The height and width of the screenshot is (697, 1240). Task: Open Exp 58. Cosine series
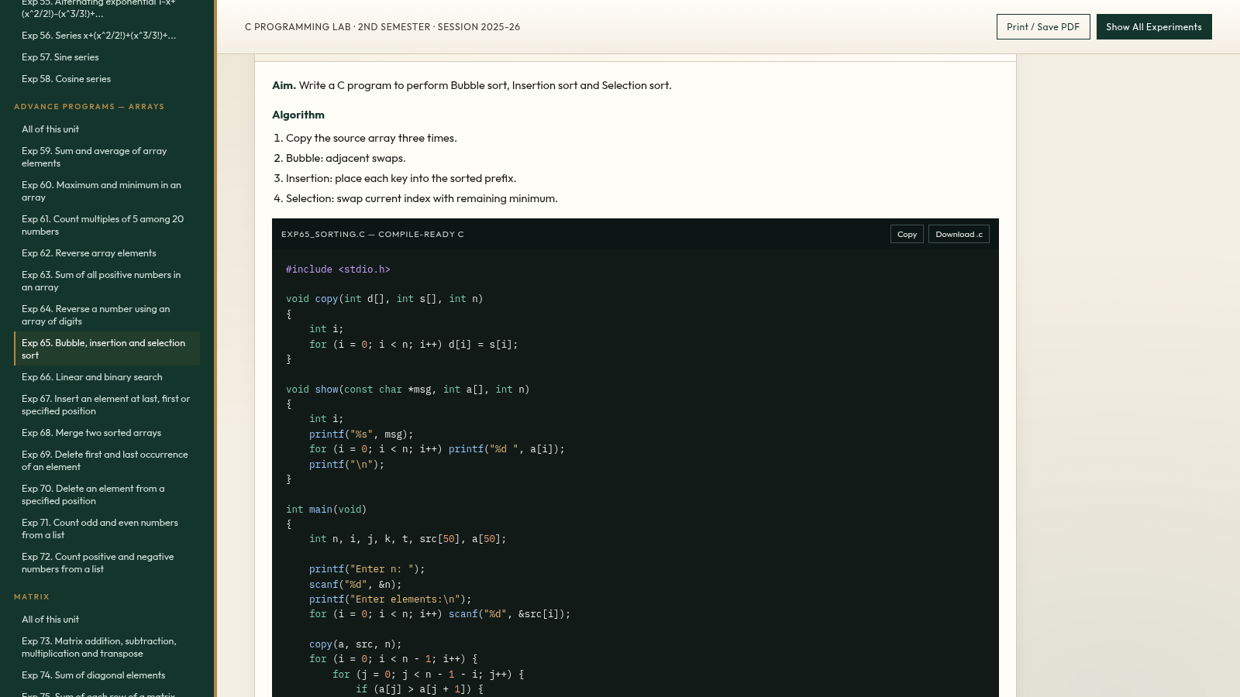(107, 79)
